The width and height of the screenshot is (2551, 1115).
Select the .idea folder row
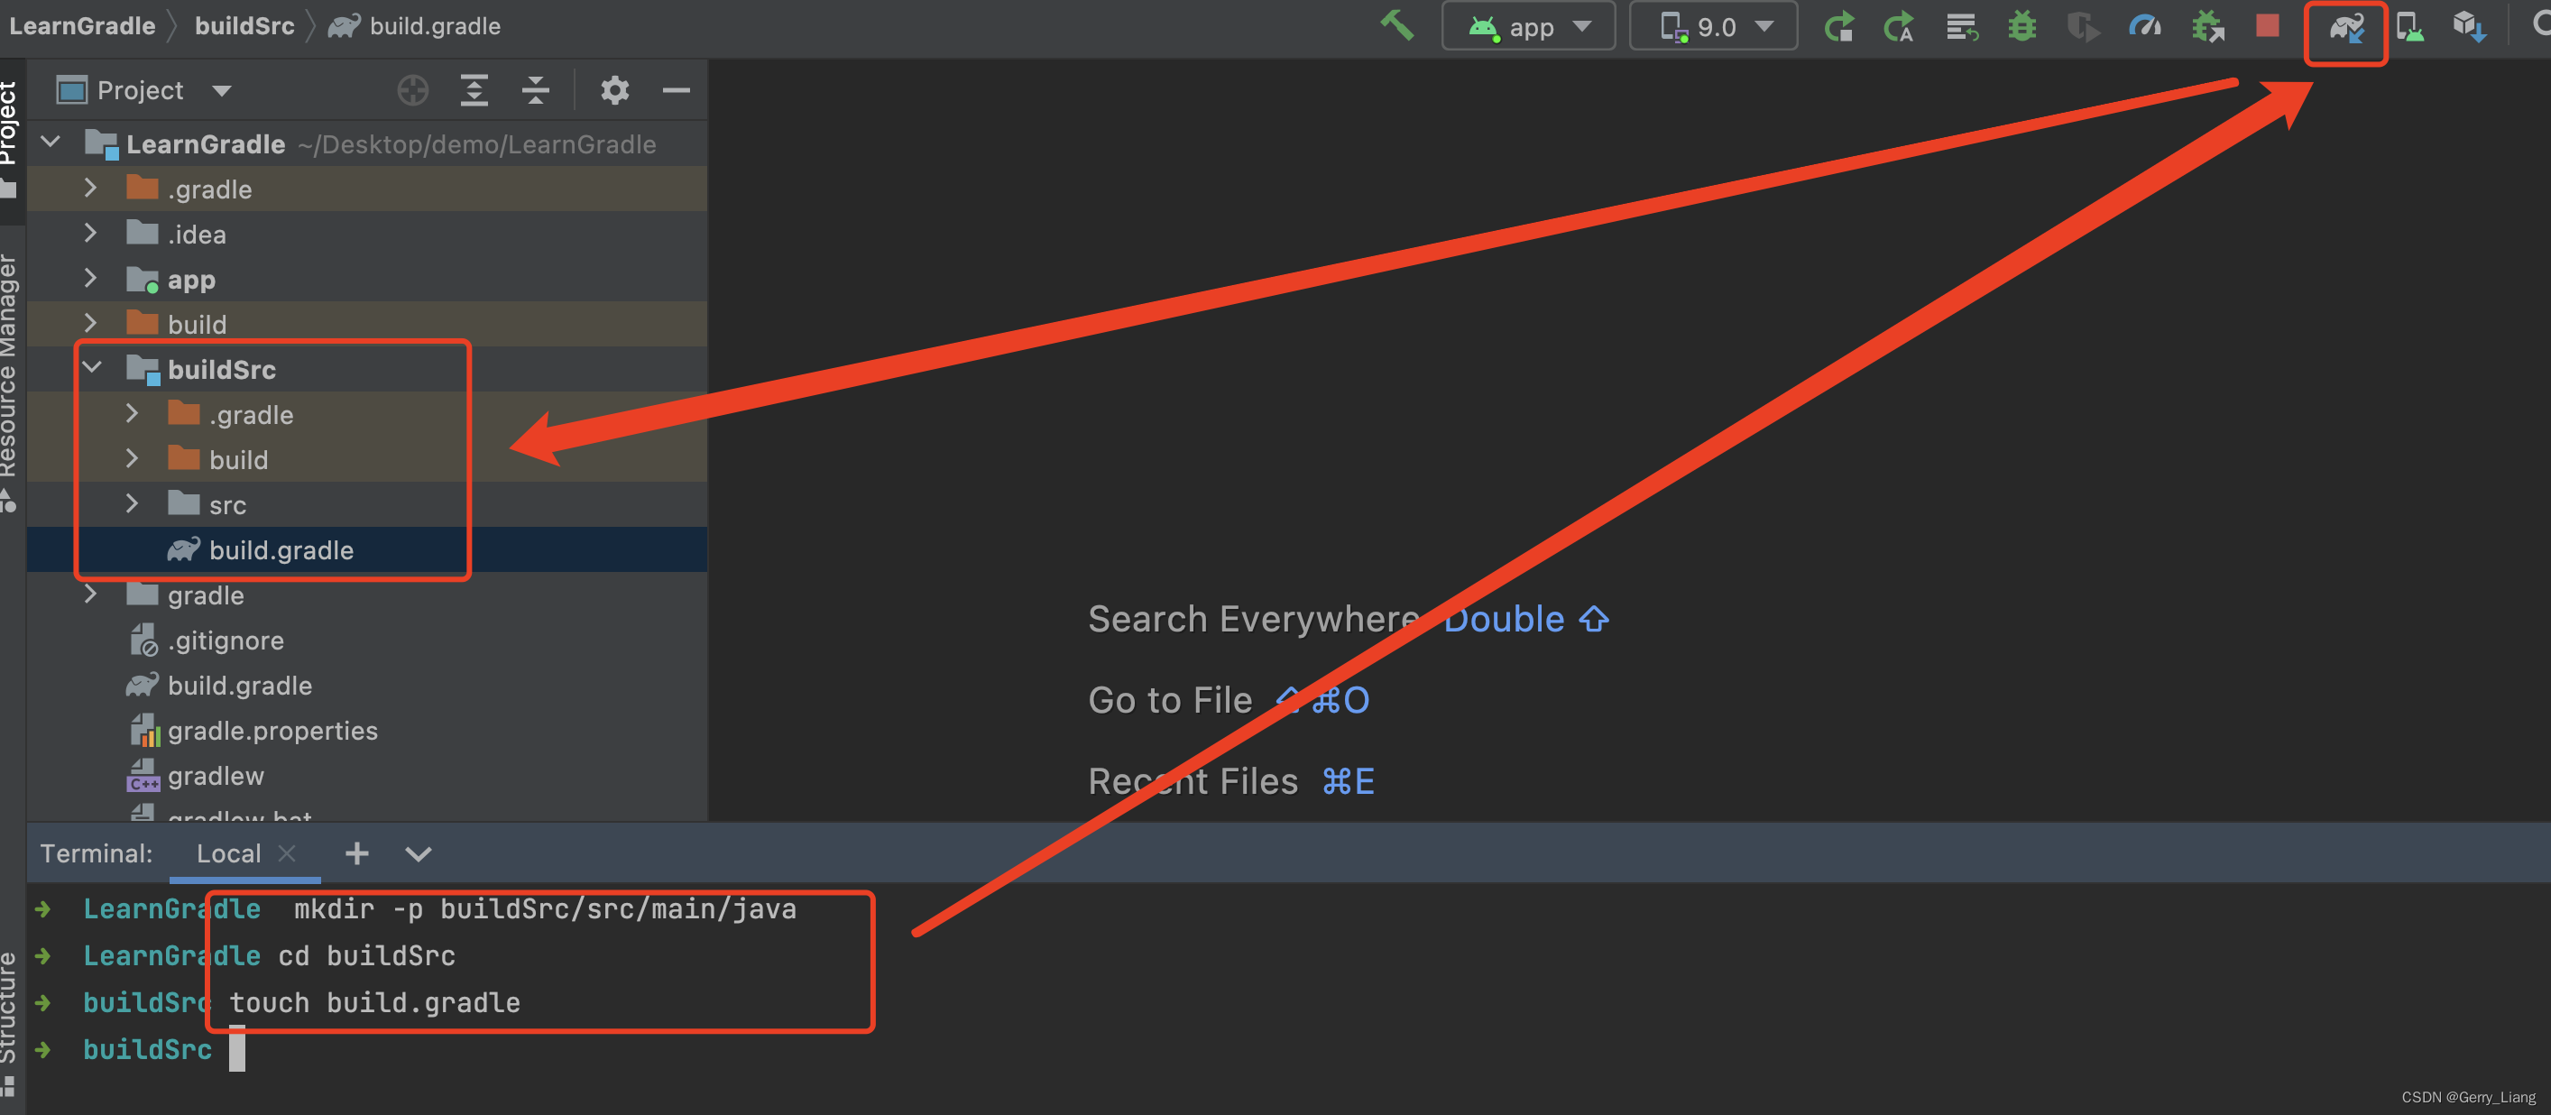pyautogui.click(x=367, y=234)
